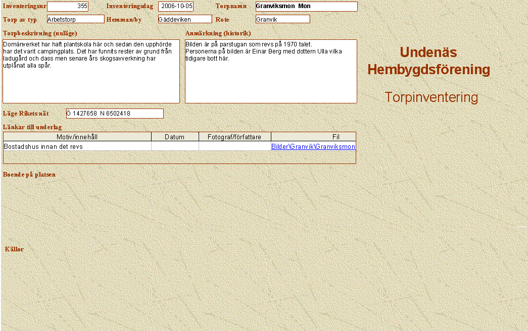Click the Torpnamn field with Granviksmon Mon
Screen dimensions: 528x331
pos(306,6)
